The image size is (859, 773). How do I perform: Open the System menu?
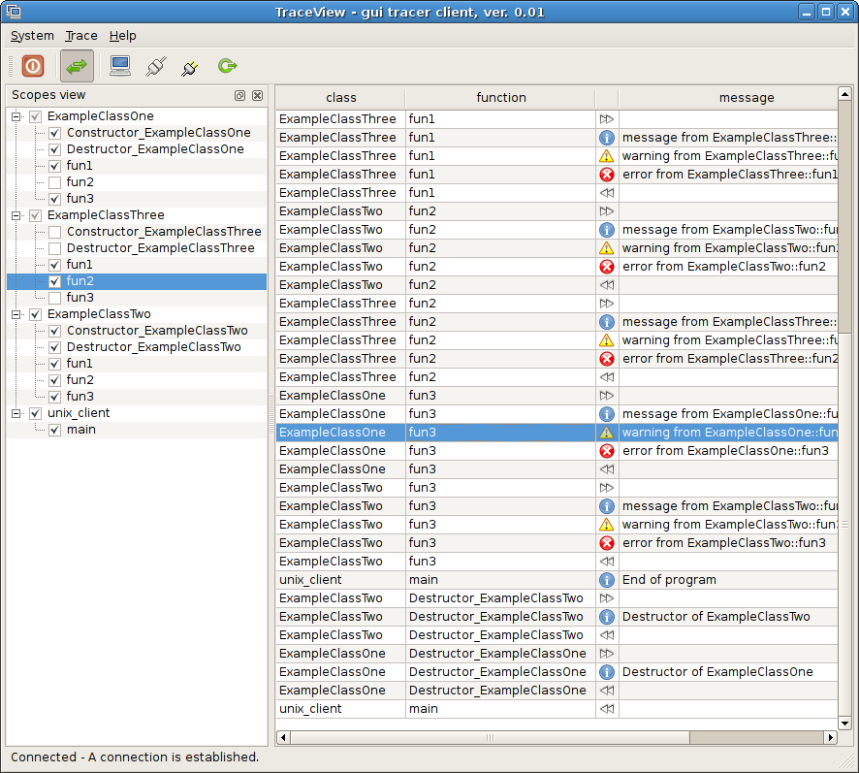coord(32,36)
